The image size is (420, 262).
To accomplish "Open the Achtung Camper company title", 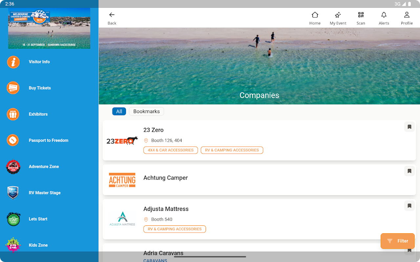I will (x=166, y=178).
